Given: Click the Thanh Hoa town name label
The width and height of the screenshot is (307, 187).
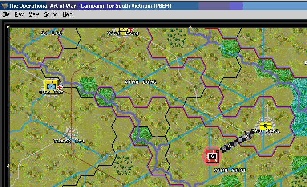Looking at the screenshot, I should click(69, 141).
